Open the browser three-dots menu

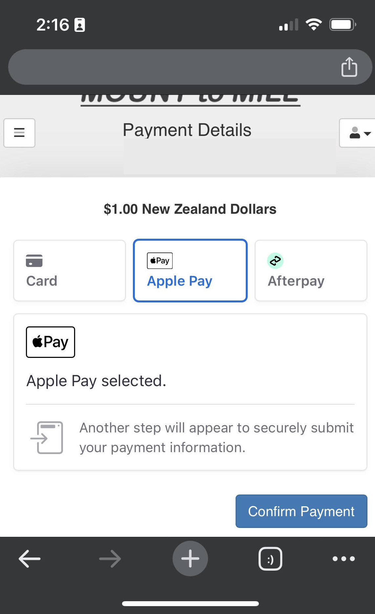(344, 559)
